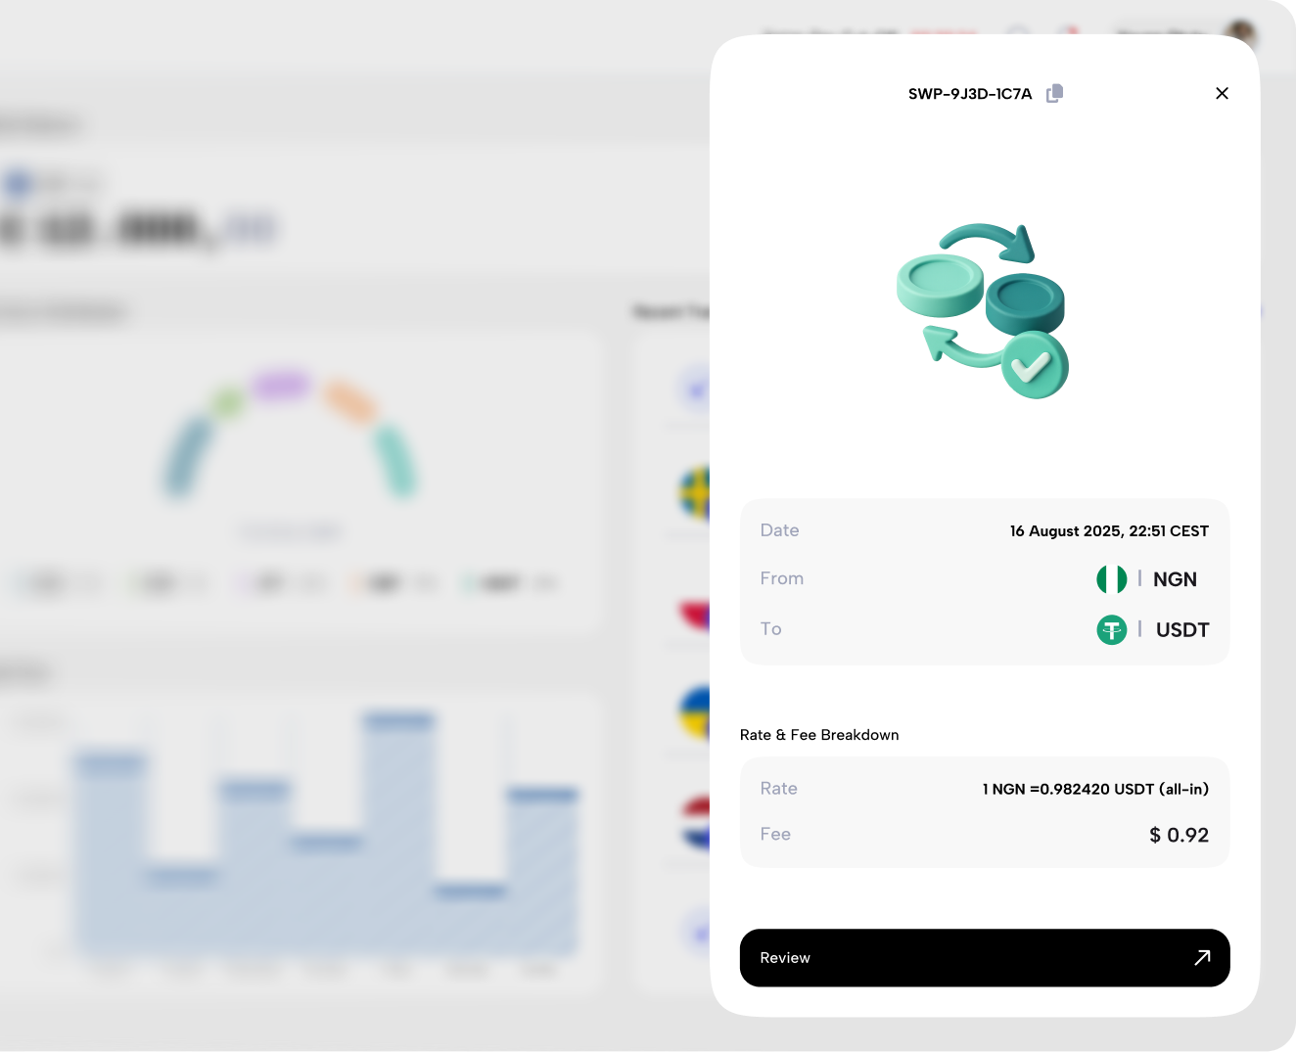1296x1052 pixels.
Task: Click the NGN currency label
Action: [1175, 579]
